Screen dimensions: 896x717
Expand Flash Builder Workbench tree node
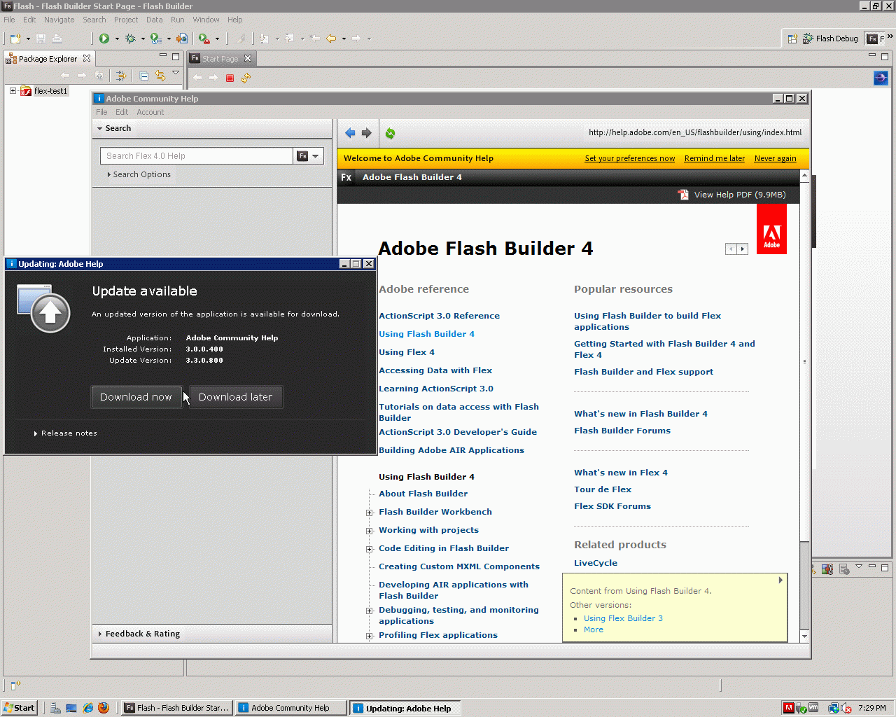(370, 513)
